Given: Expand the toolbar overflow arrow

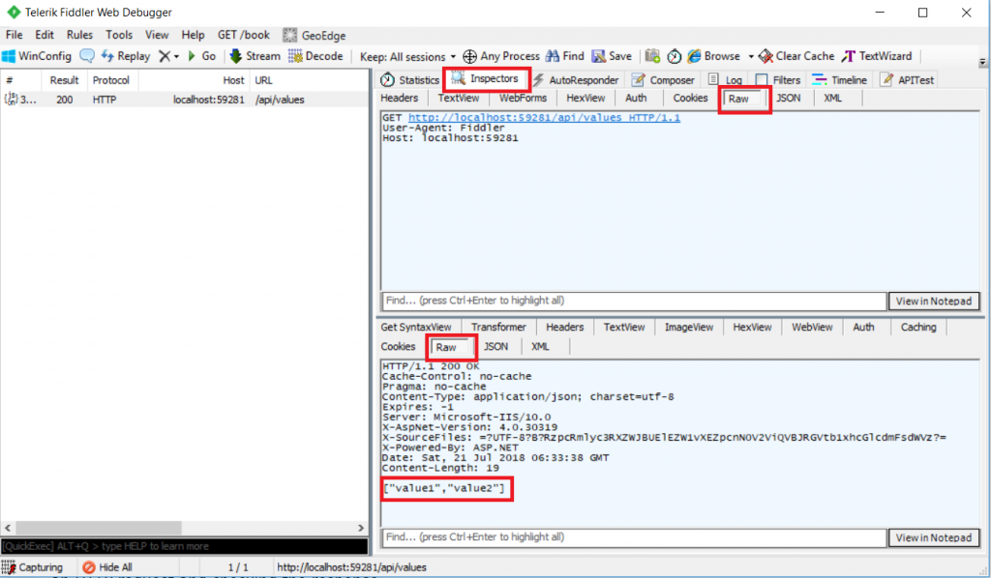Looking at the screenshot, I should (x=982, y=63).
